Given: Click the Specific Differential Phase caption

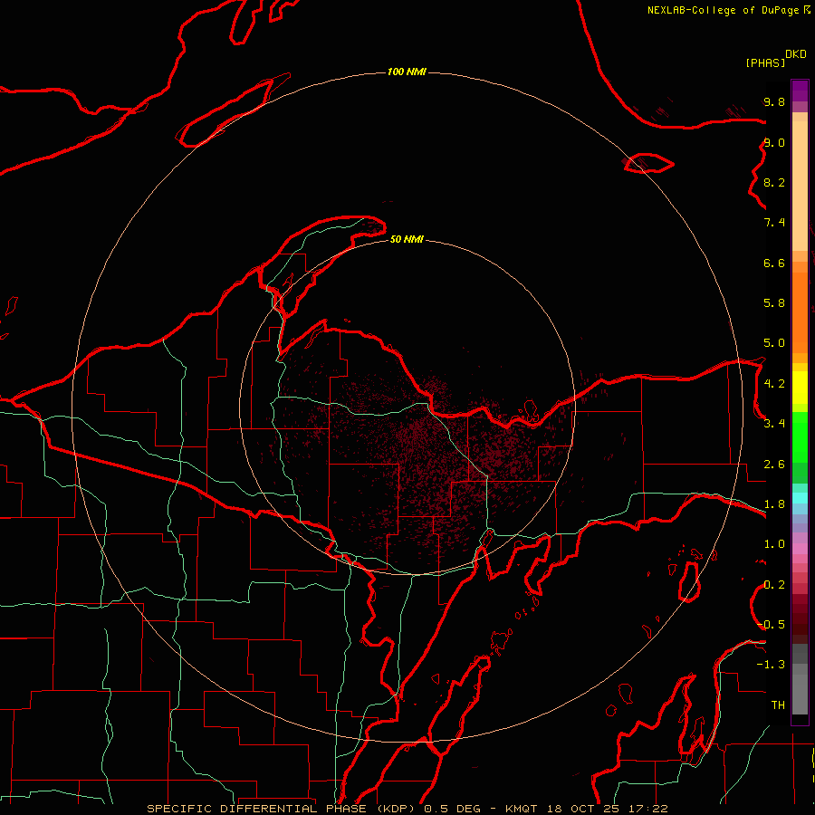Looking at the screenshot, I should click(x=407, y=809).
